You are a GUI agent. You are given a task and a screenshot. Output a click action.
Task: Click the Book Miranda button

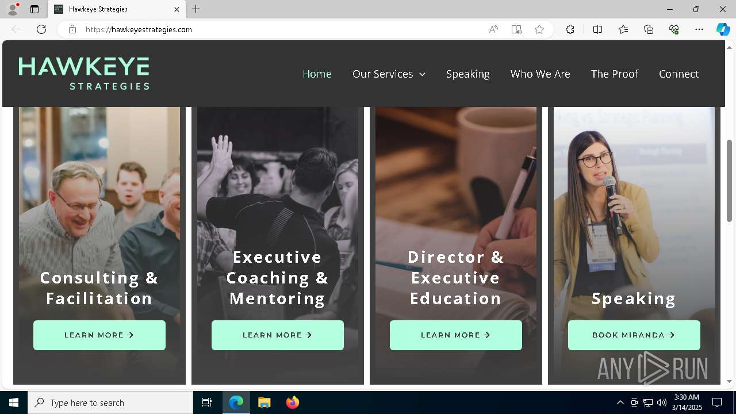click(x=634, y=335)
